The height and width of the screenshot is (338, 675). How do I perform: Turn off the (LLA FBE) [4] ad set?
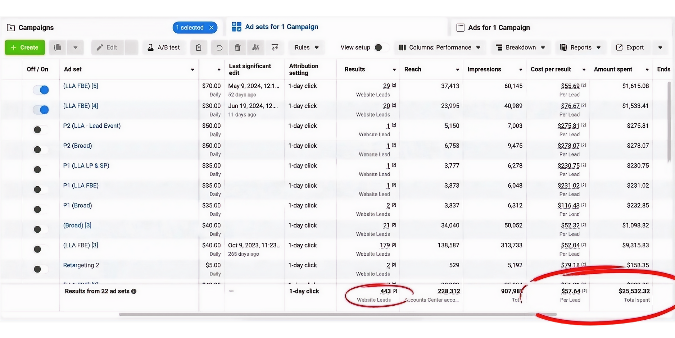coord(41,110)
